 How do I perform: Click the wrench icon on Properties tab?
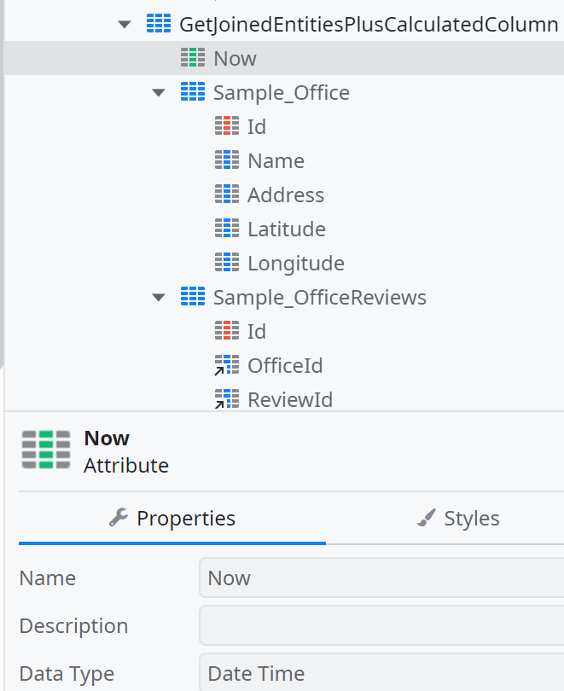tap(119, 518)
